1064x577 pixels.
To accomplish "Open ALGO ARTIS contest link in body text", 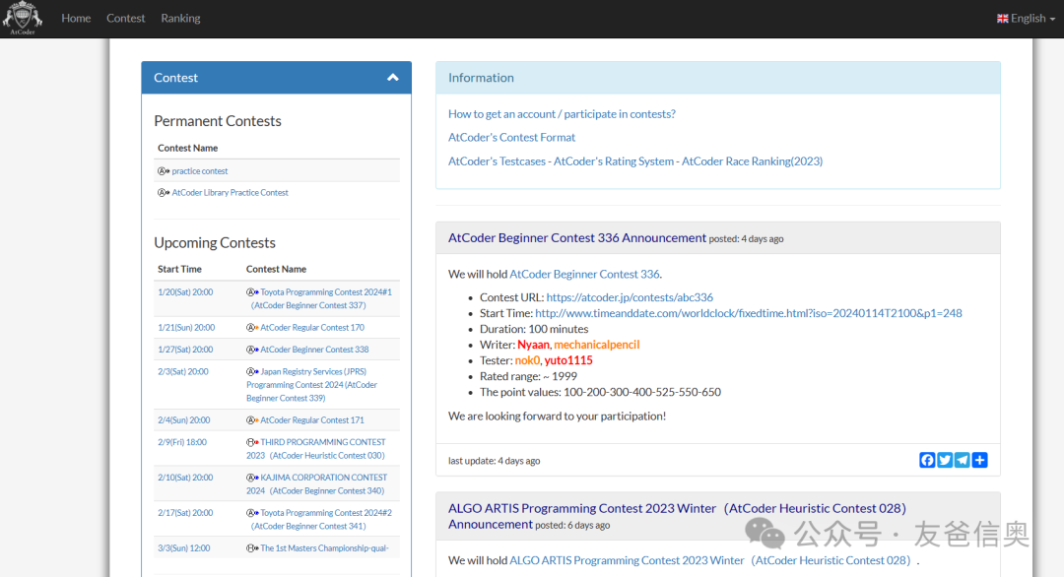I will pos(709,560).
